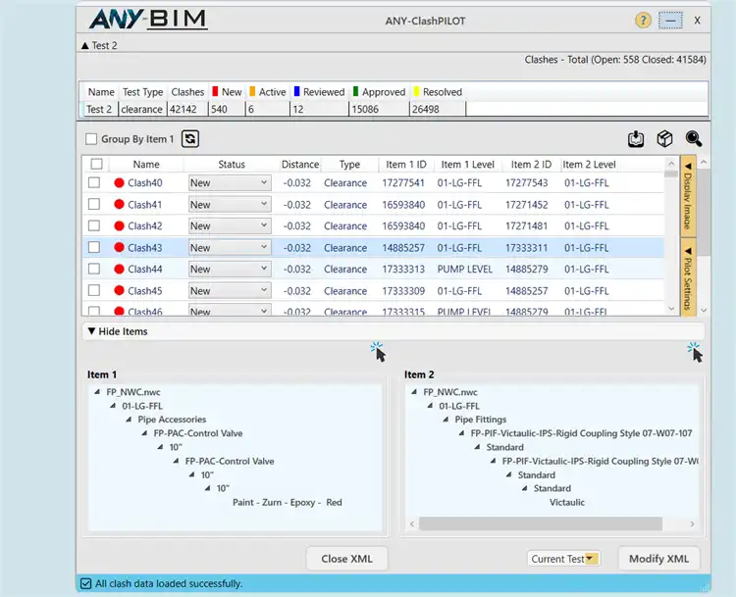
Task: Click the orange Active status color swatch
Action: click(x=252, y=91)
